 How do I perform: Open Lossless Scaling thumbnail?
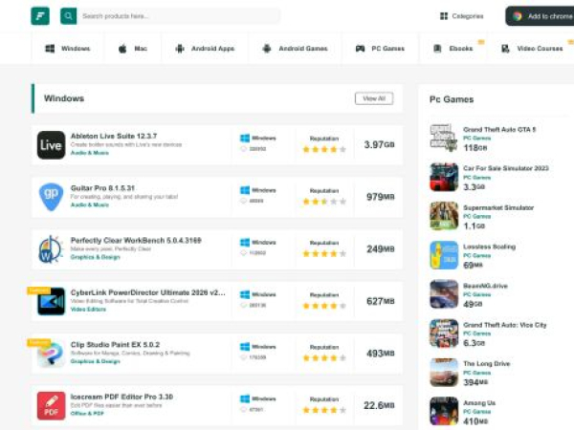click(x=444, y=255)
